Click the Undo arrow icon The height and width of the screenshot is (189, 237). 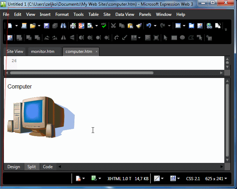click(149, 26)
